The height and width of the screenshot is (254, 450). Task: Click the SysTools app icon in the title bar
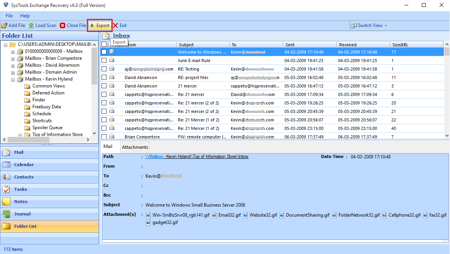(x=6, y=5)
